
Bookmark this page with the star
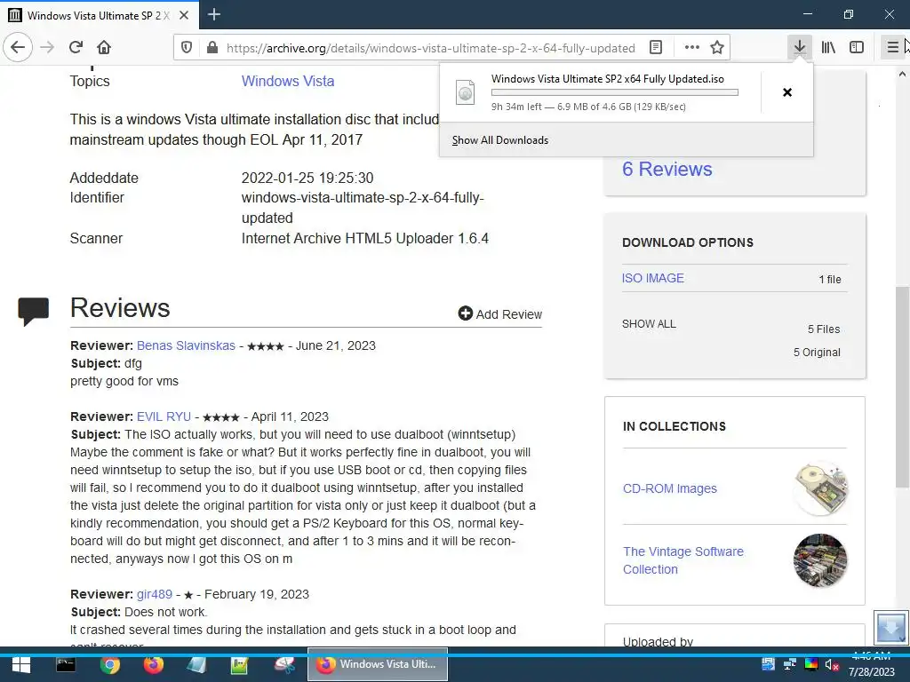click(717, 48)
